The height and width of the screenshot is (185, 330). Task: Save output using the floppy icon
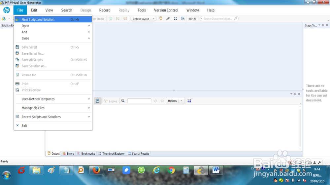tap(189, 101)
